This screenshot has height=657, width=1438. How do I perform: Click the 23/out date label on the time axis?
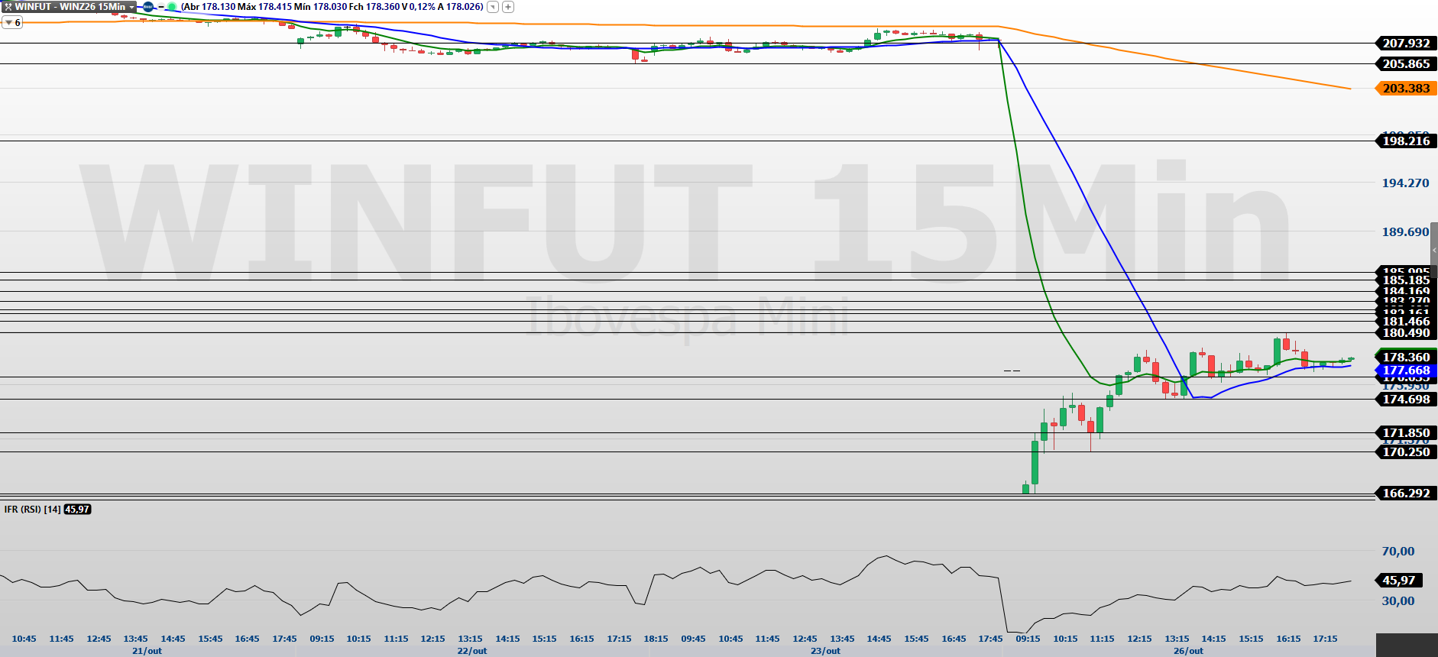[x=825, y=651]
